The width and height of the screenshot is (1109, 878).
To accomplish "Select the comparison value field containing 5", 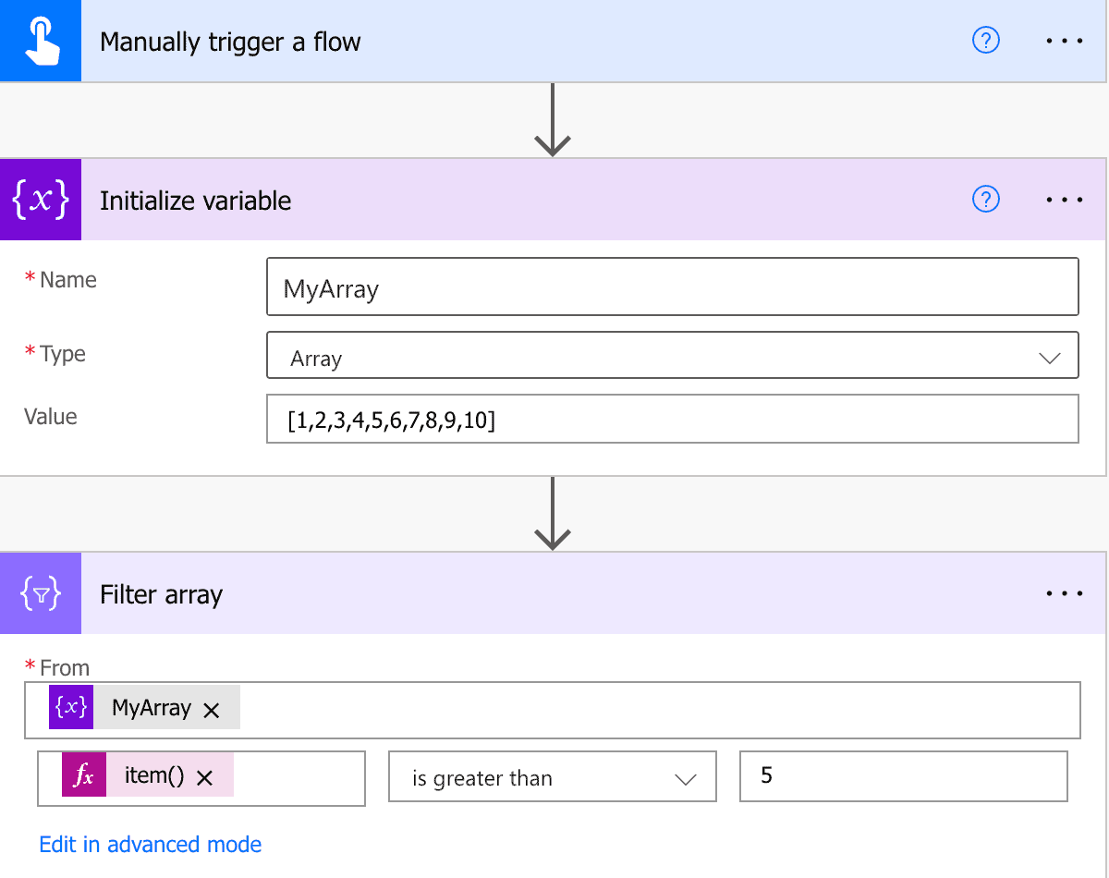I will [x=901, y=777].
